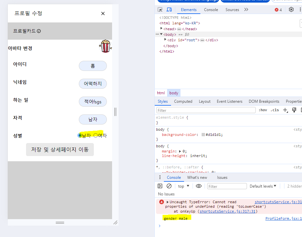The width and height of the screenshot is (302, 237).
Task: Click the Styles Filter input
Action: 206,110
